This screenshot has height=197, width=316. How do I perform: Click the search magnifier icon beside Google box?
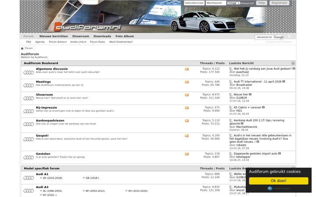point(289,36)
